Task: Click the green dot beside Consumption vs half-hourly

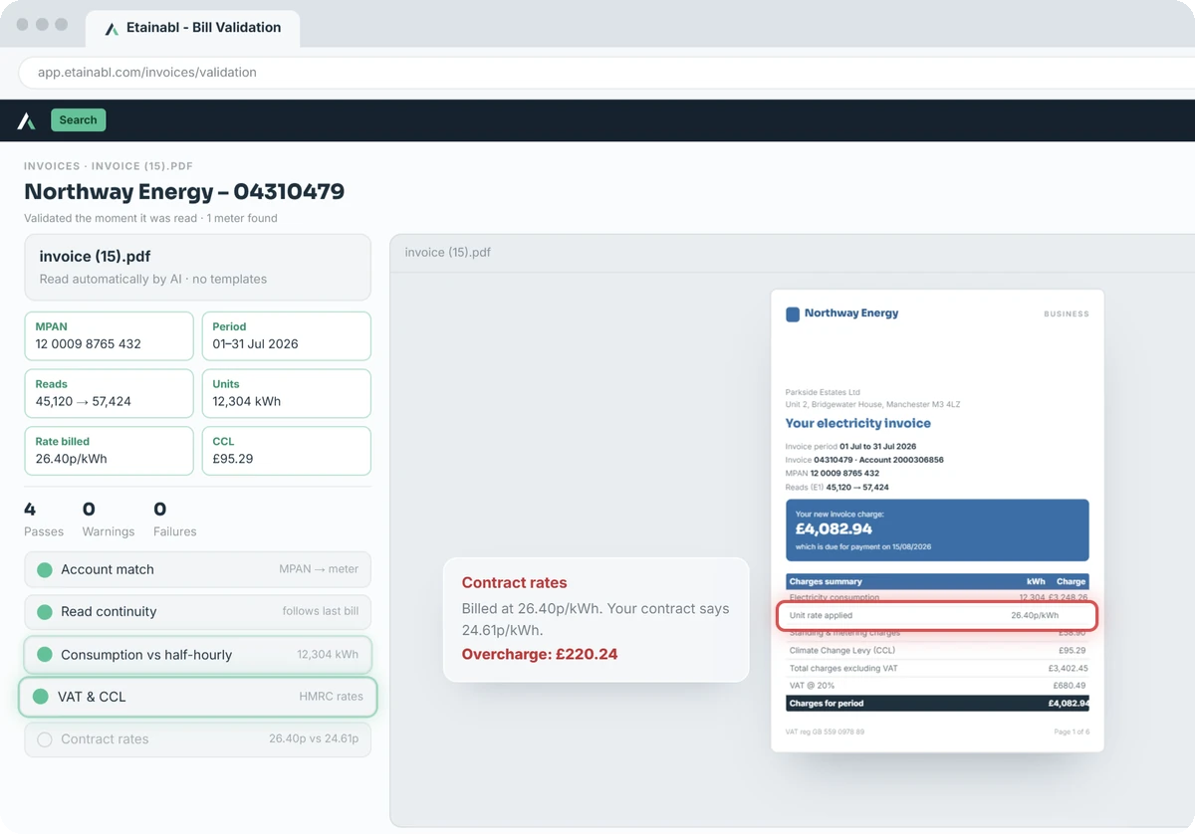Action: 45,655
